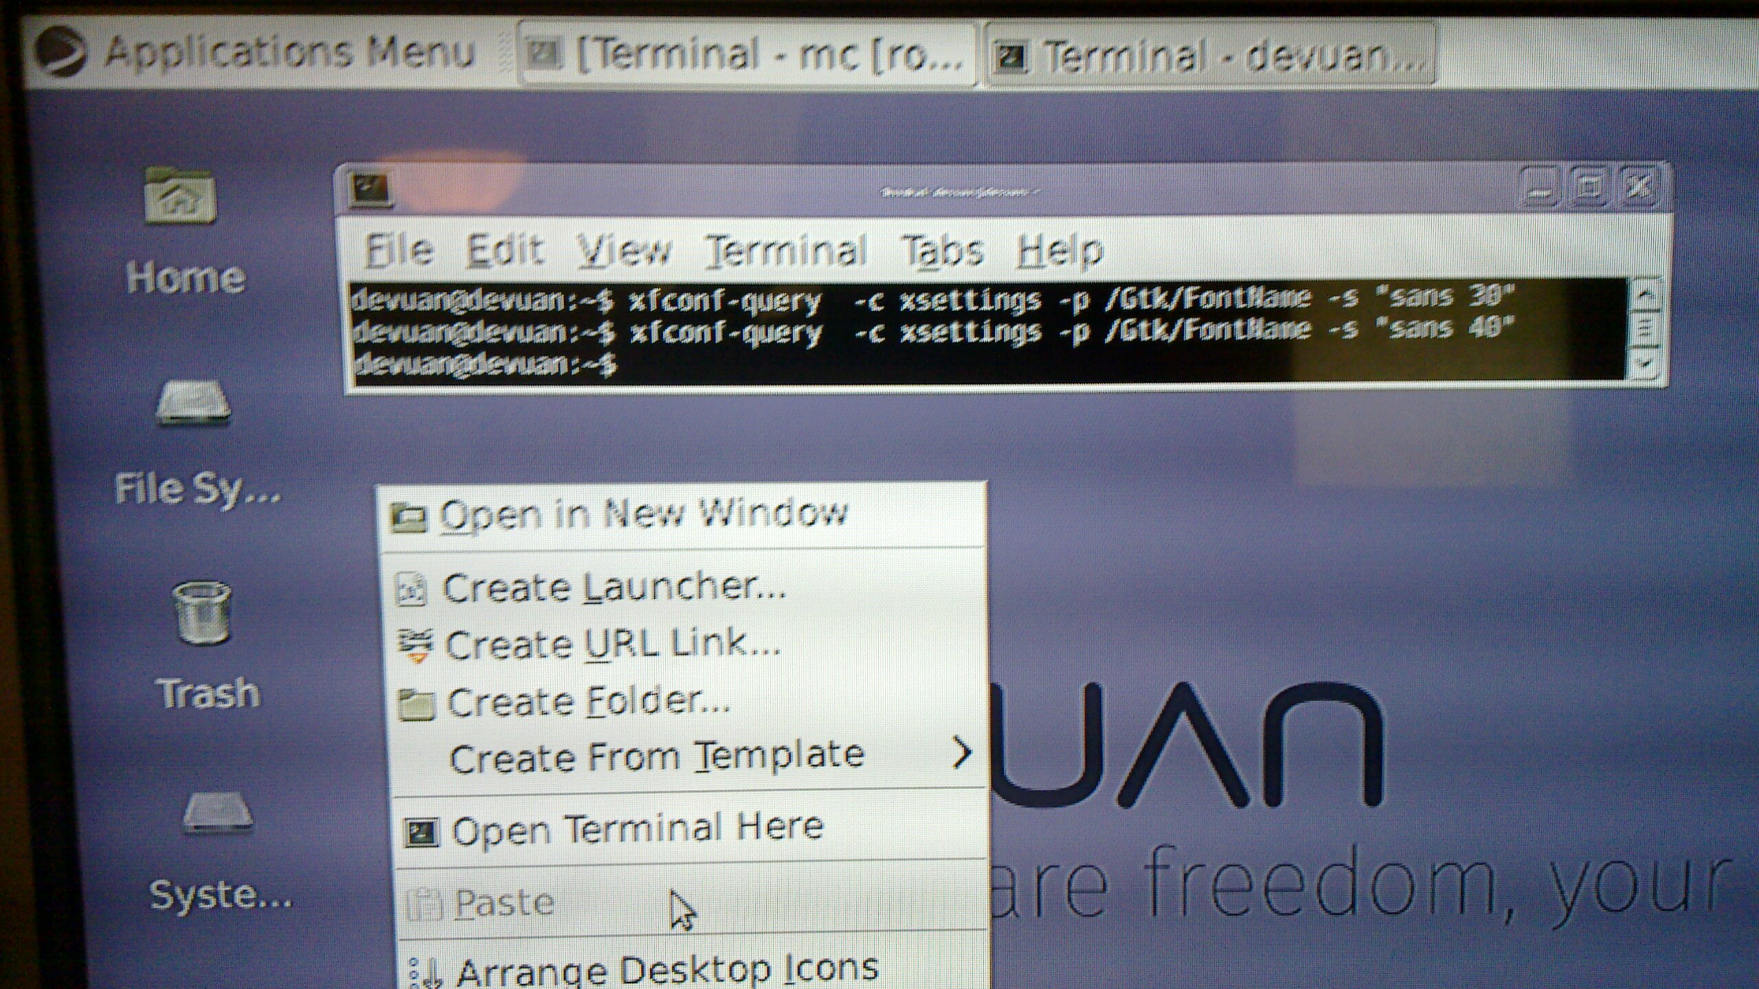The height and width of the screenshot is (989, 1759).
Task: Open the Help menu in terminal
Action: point(1060,249)
